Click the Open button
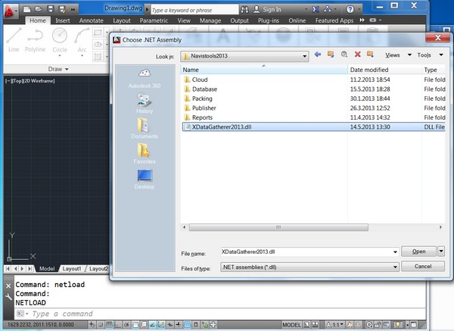Image resolution: width=454 pixels, height=331 pixels. tap(418, 251)
